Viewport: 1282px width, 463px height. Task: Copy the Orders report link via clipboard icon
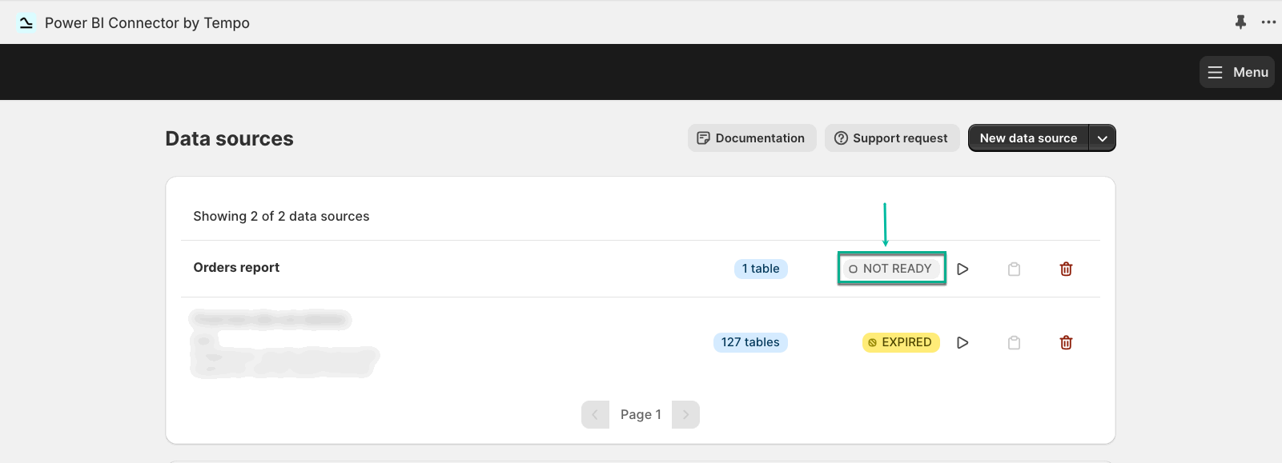(1014, 269)
